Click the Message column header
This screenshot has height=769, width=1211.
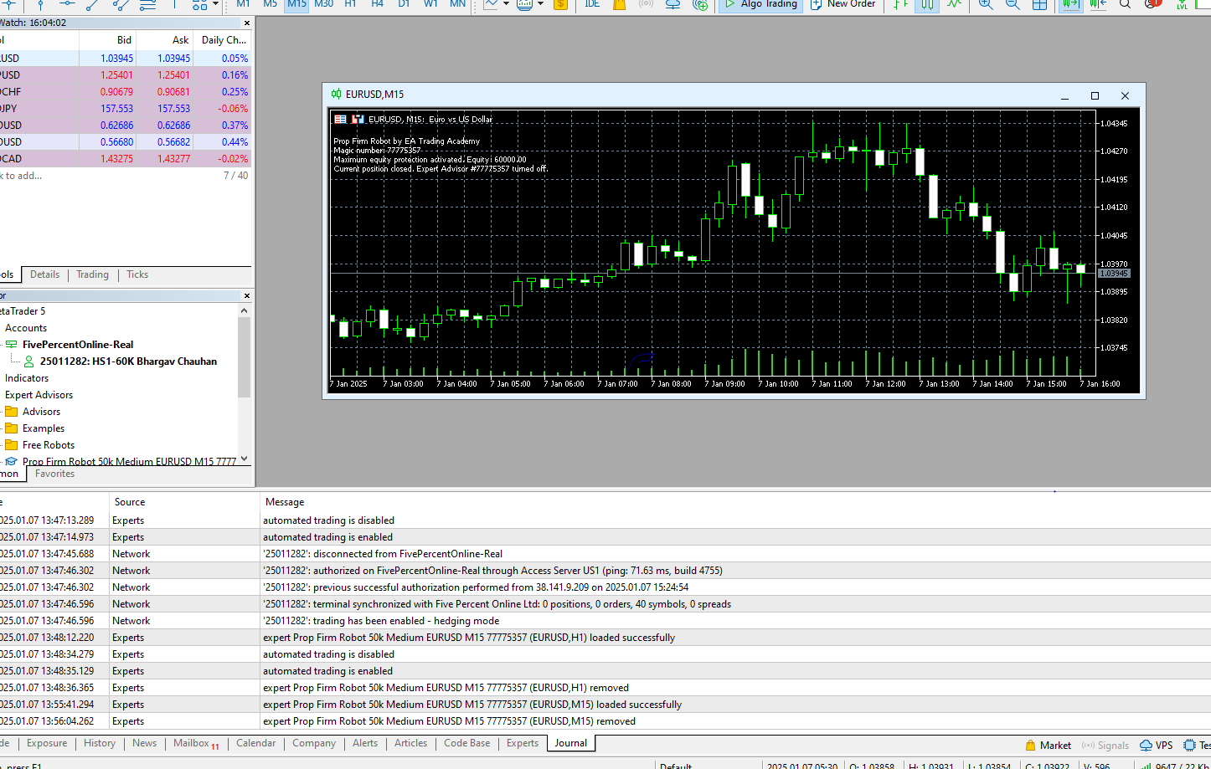click(285, 502)
